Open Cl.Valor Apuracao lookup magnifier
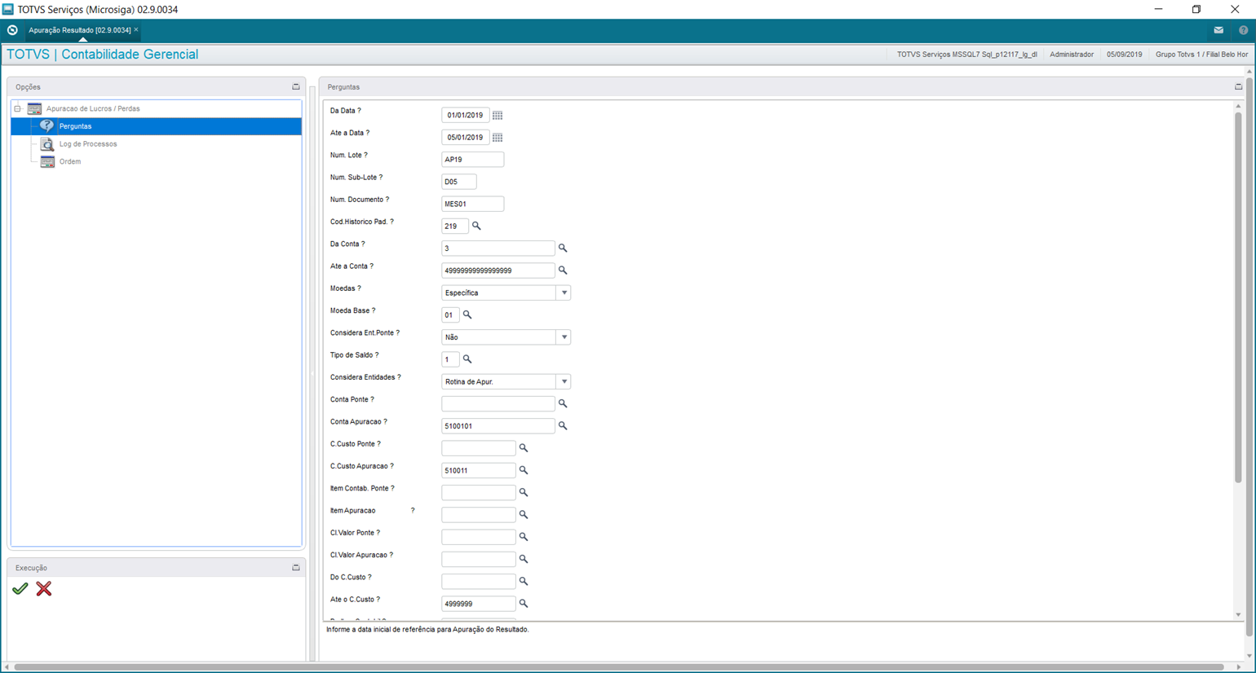1256x673 pixels. [x=524, y=559]
